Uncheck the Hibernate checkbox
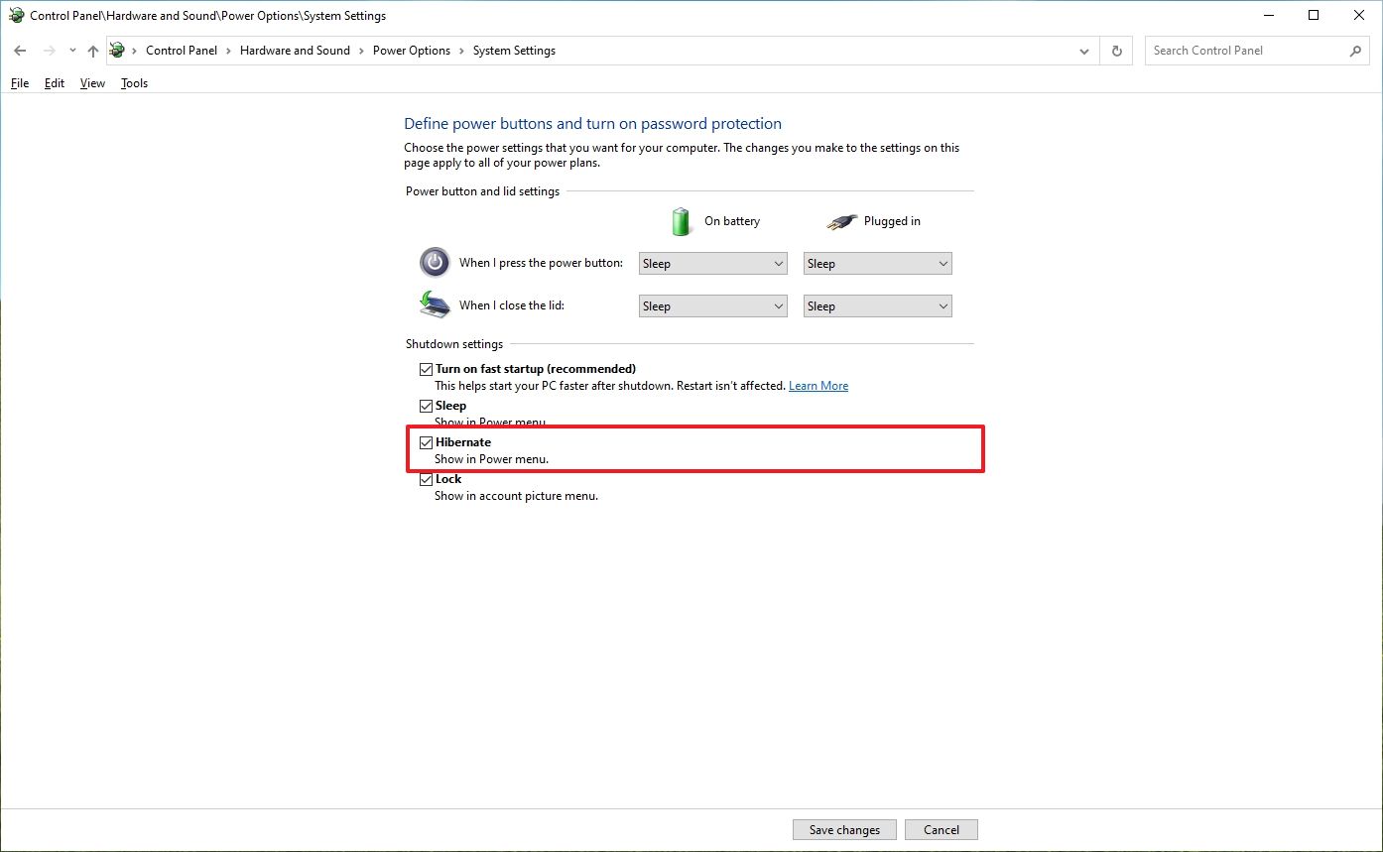The image size is (1383, 852). (x=427, y=442)
